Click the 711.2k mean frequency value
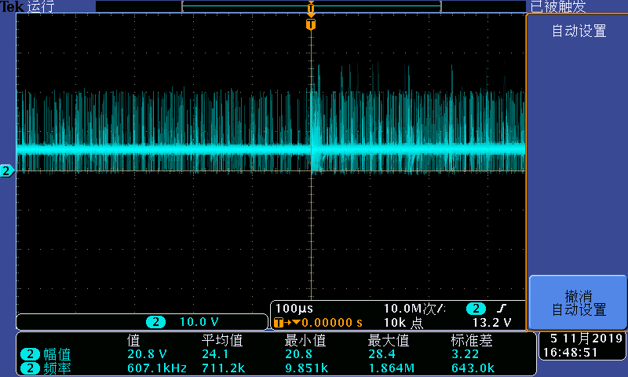628x377 pixels. point(223,368)
